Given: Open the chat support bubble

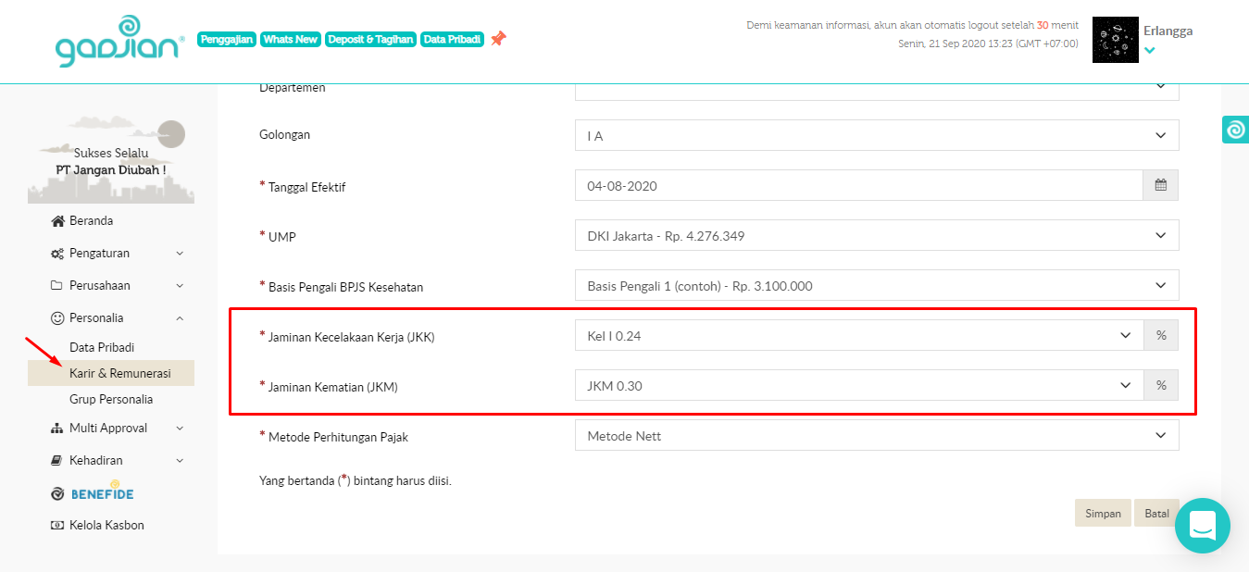Looking at the screenshot, I should (x=1203, y=526).
